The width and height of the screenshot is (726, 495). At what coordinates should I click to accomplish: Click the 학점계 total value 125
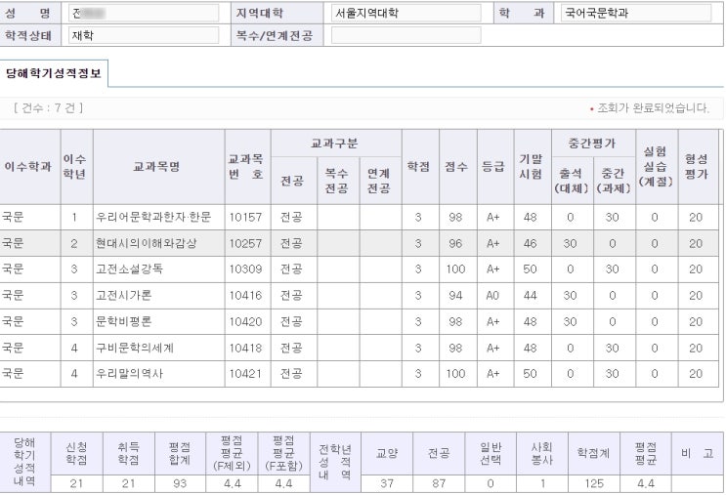click(594, 483)
